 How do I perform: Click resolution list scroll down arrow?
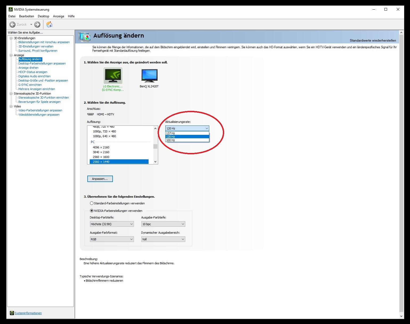[155, 162]
